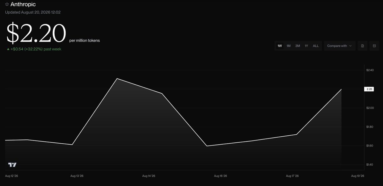Click the $2.40 price axis label

pos(370,70)
